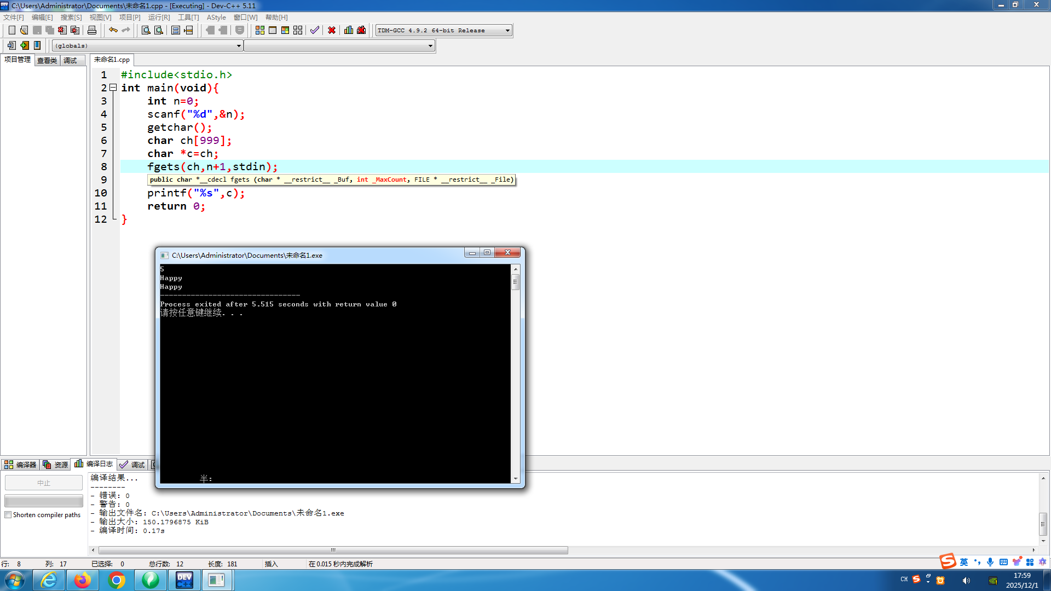Image resolution: width=1051 pixels, height=591 pixels.
Task: Click the Print toolbar icon
Action: click(x=92, y=30)
